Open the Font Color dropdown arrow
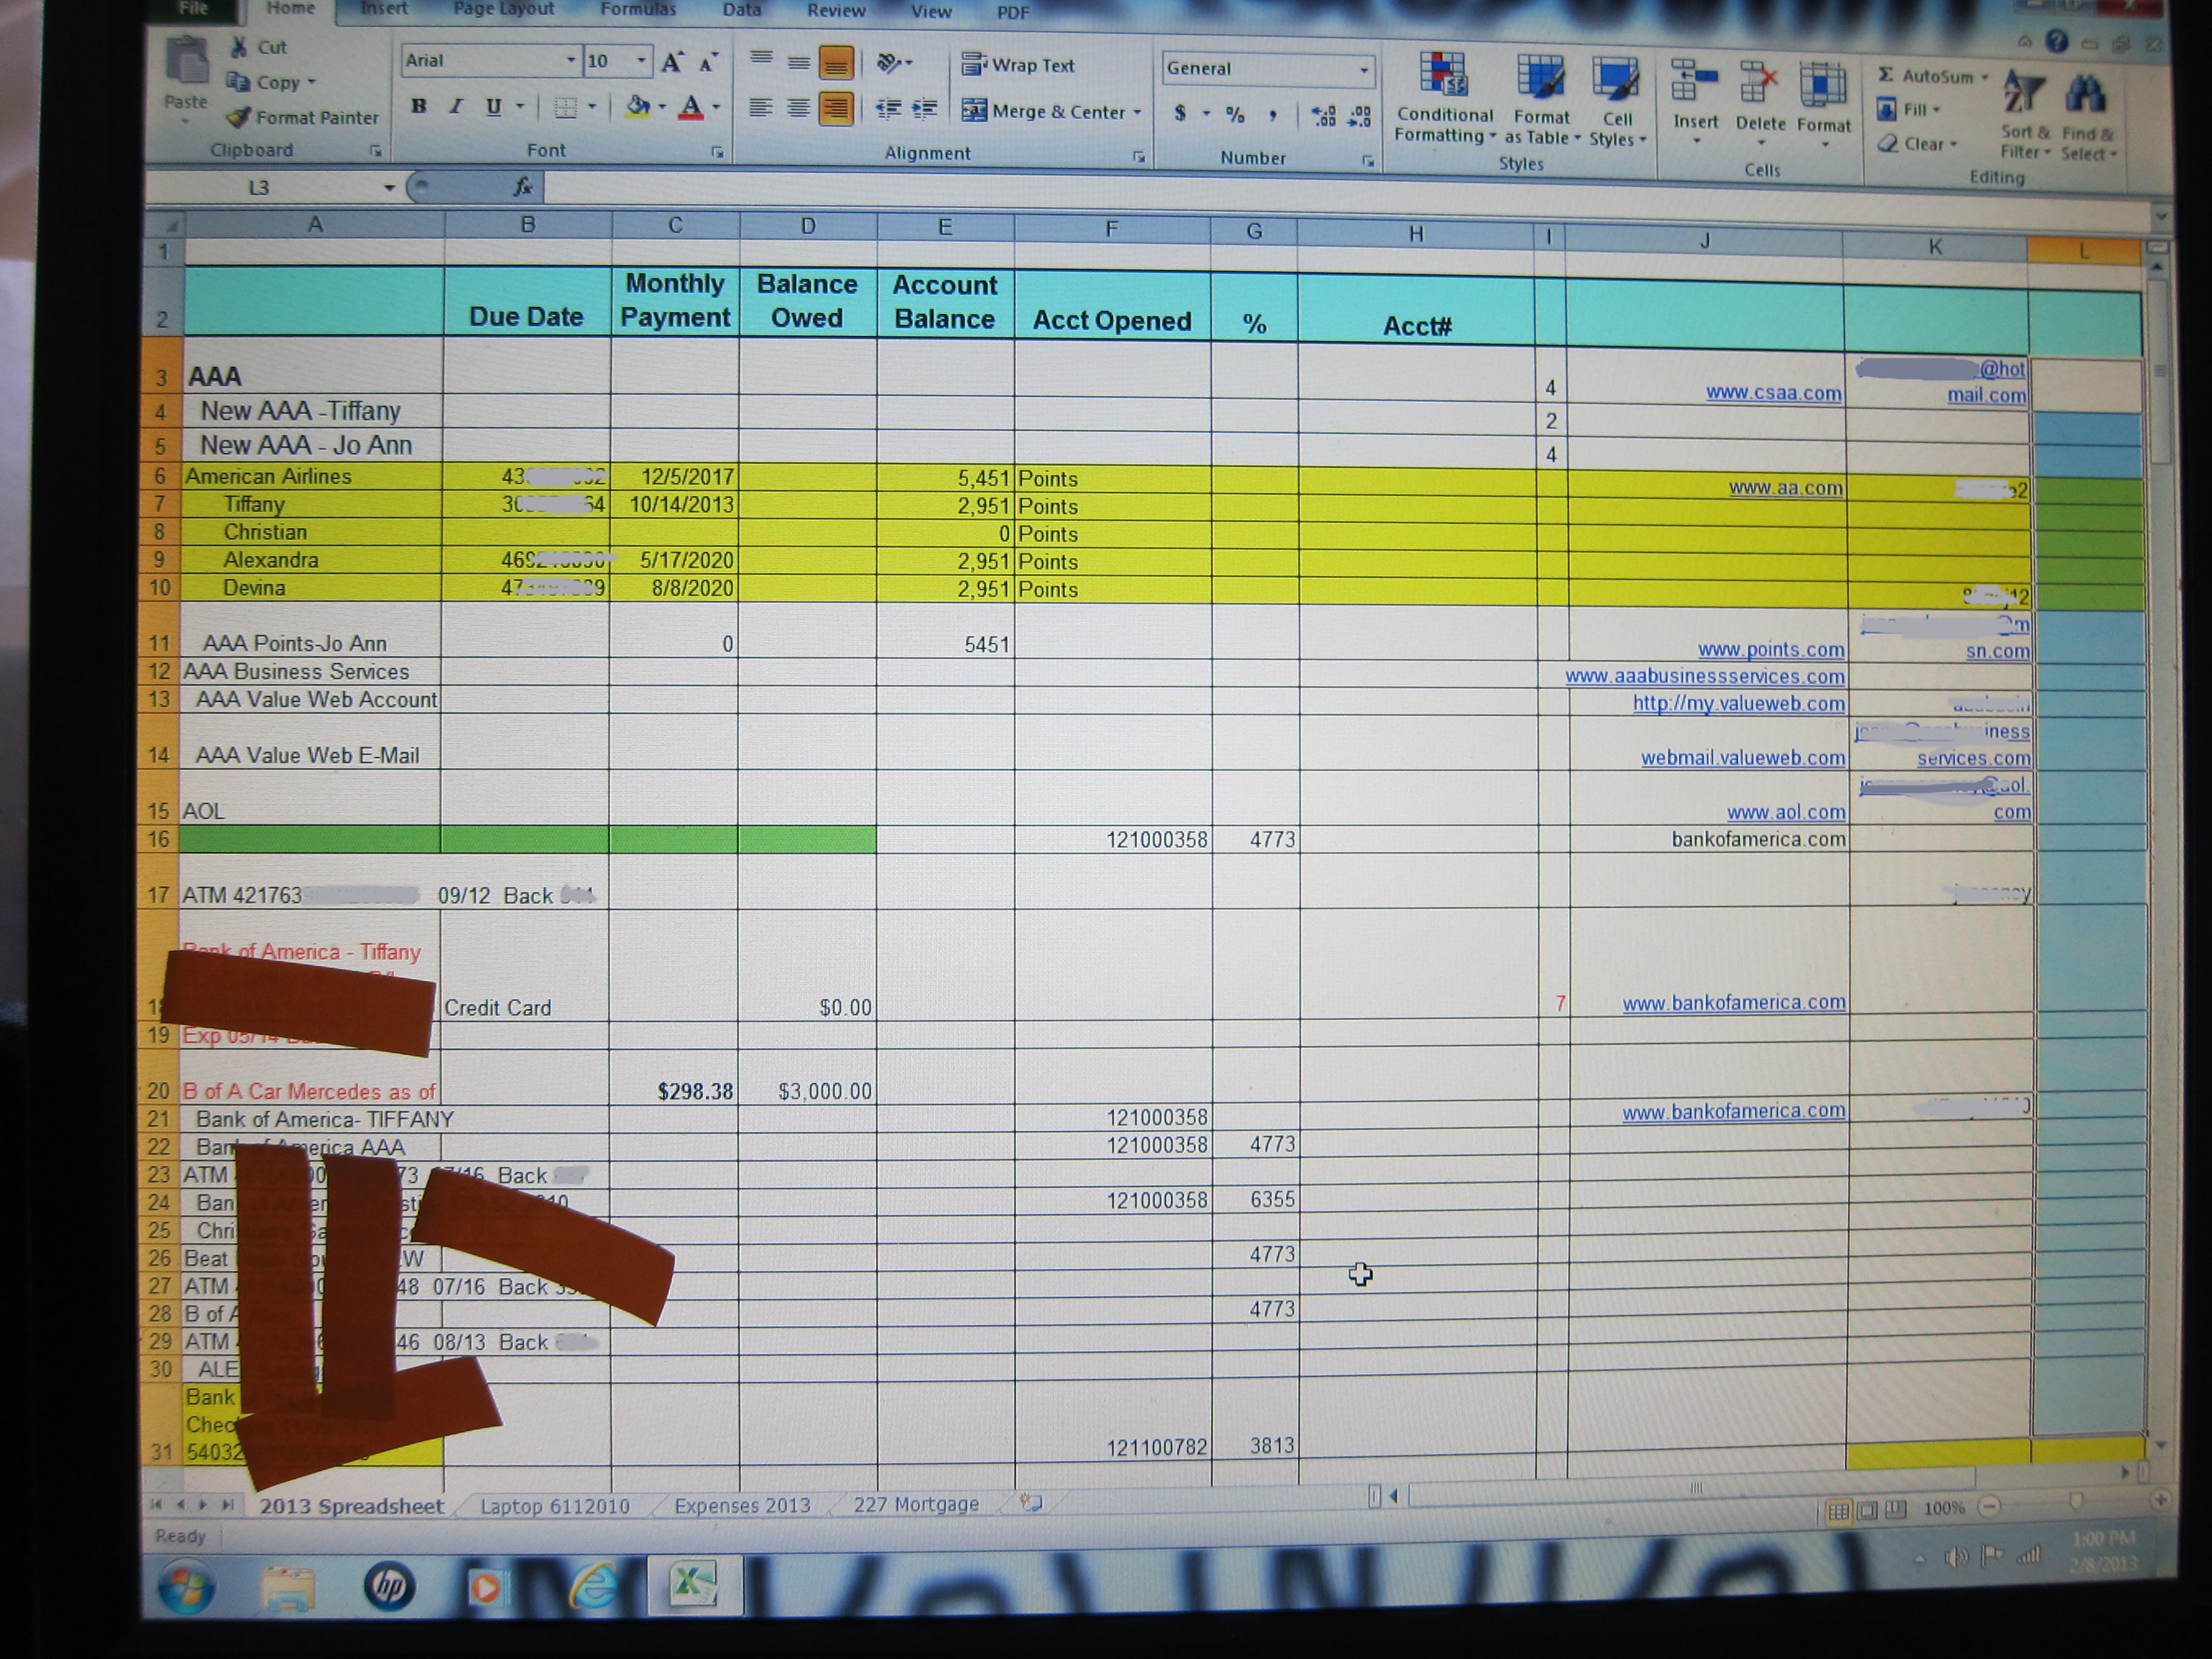 [716, 107]
